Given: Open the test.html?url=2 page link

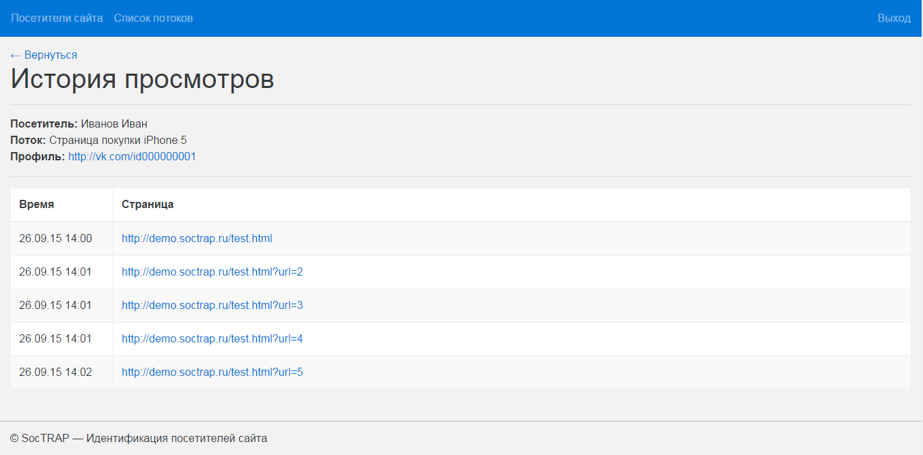Looking at the screenshot, I should tap(212, 272).
